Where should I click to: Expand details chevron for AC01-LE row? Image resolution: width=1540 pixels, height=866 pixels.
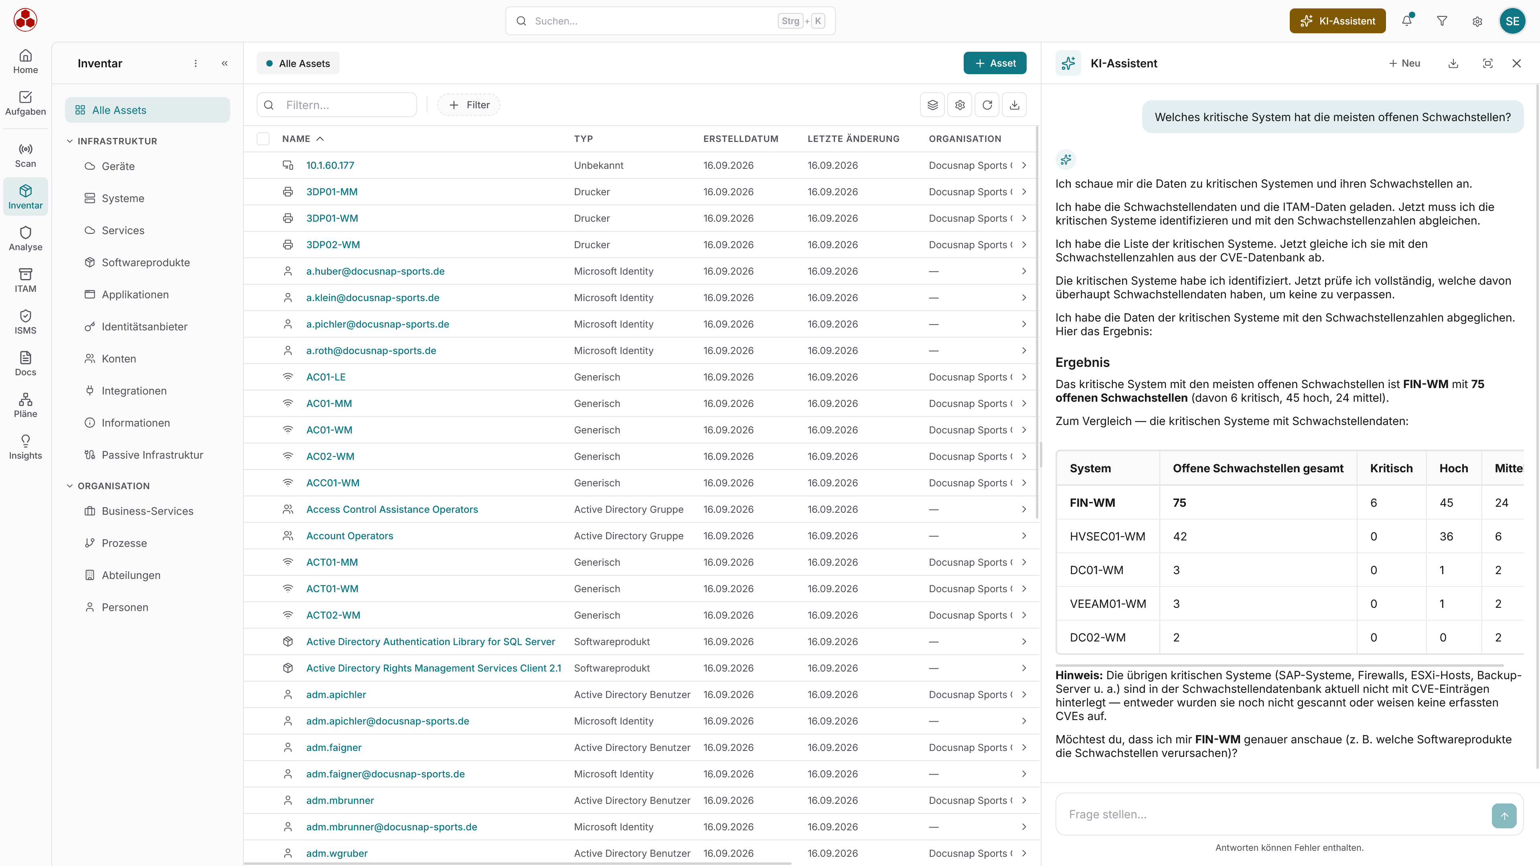(1024, 377)
